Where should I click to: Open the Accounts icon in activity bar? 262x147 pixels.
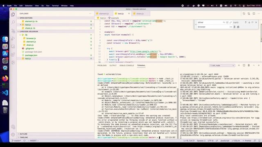[x=13, y=127]
